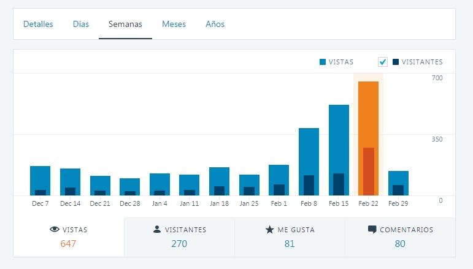Select the highlighted orange Feb 22 bar
This screenshot has height=269, width=473.
(x=368, y=138)
